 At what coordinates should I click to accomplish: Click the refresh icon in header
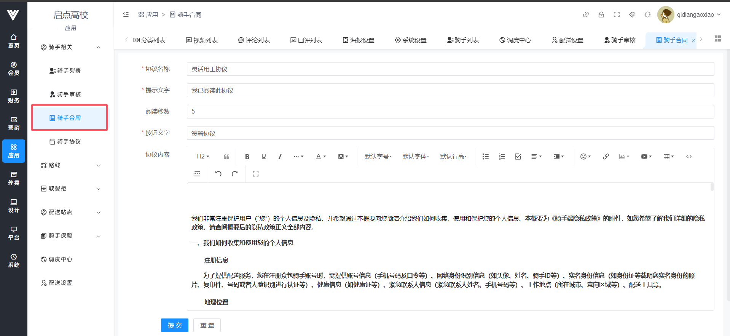click(647, 14)
